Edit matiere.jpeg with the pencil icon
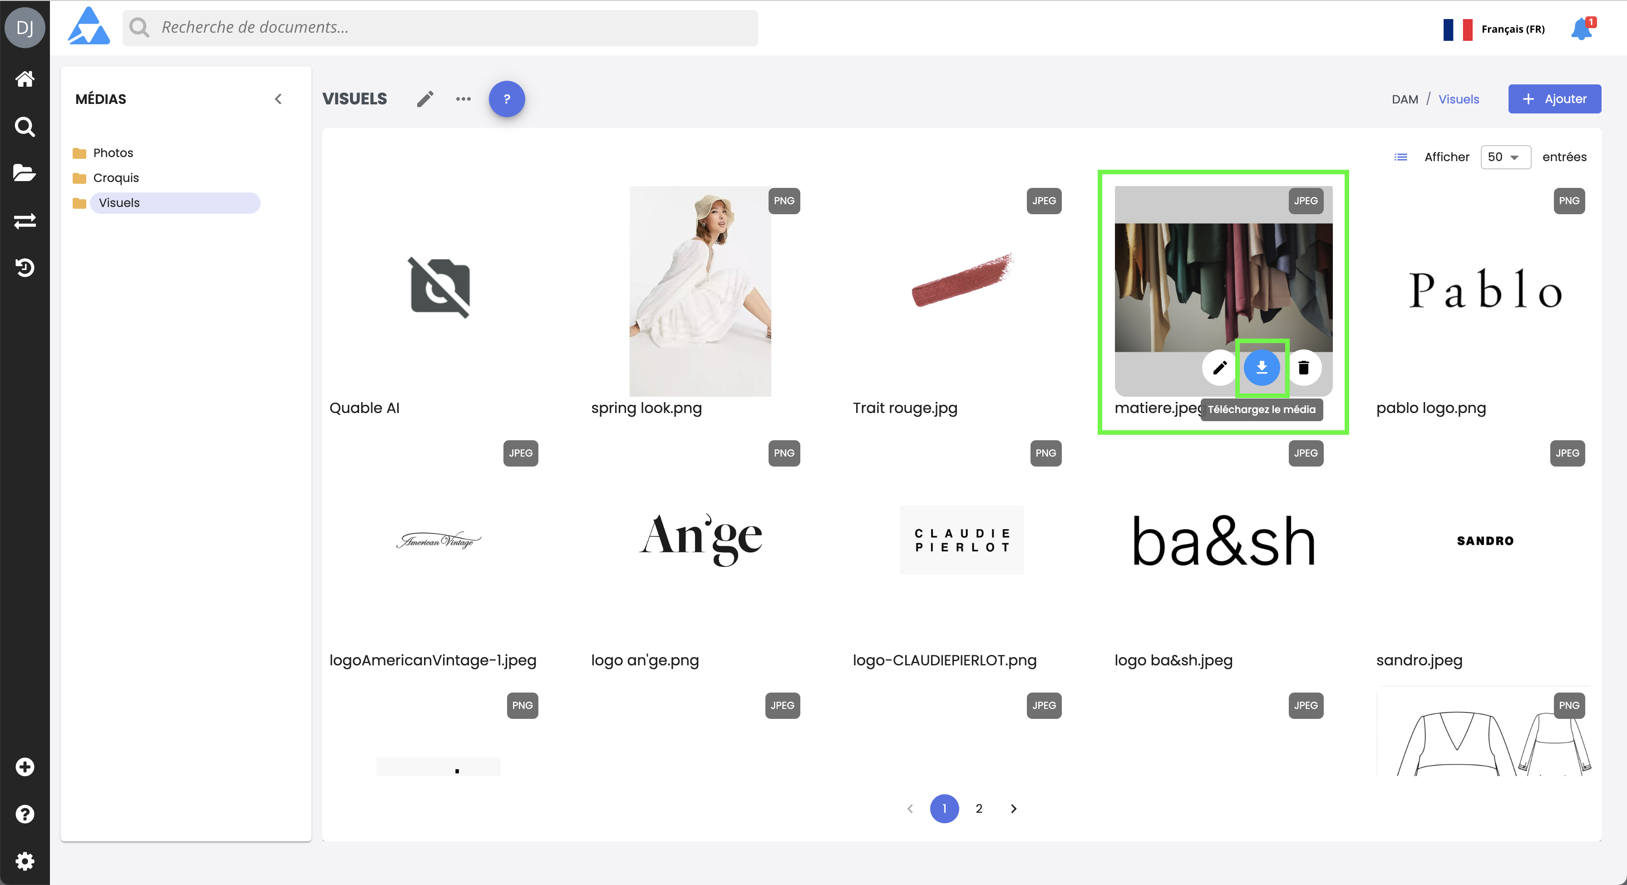 click(x=1220, y=367)
